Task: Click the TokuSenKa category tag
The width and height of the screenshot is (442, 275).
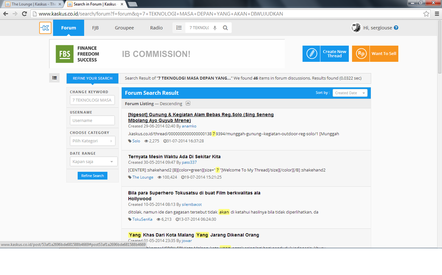Action: pos(142,219)
